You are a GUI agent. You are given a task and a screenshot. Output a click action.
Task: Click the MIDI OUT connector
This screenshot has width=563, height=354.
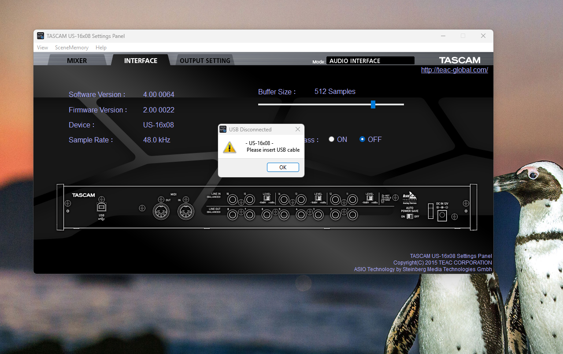(x=161, y=211)
